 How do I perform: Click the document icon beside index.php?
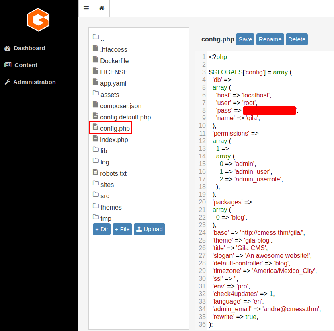[x=96, y=138]
